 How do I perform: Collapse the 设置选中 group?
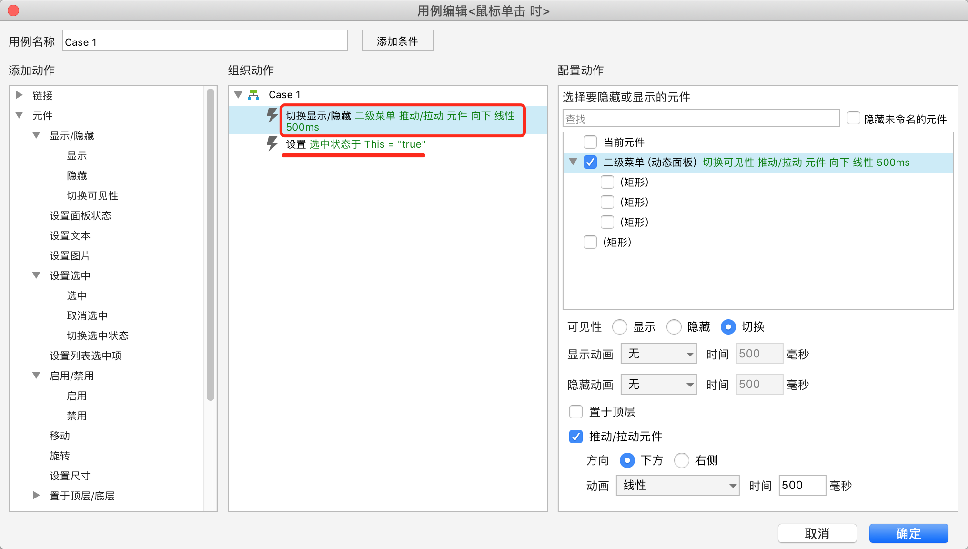click(36, 275)
